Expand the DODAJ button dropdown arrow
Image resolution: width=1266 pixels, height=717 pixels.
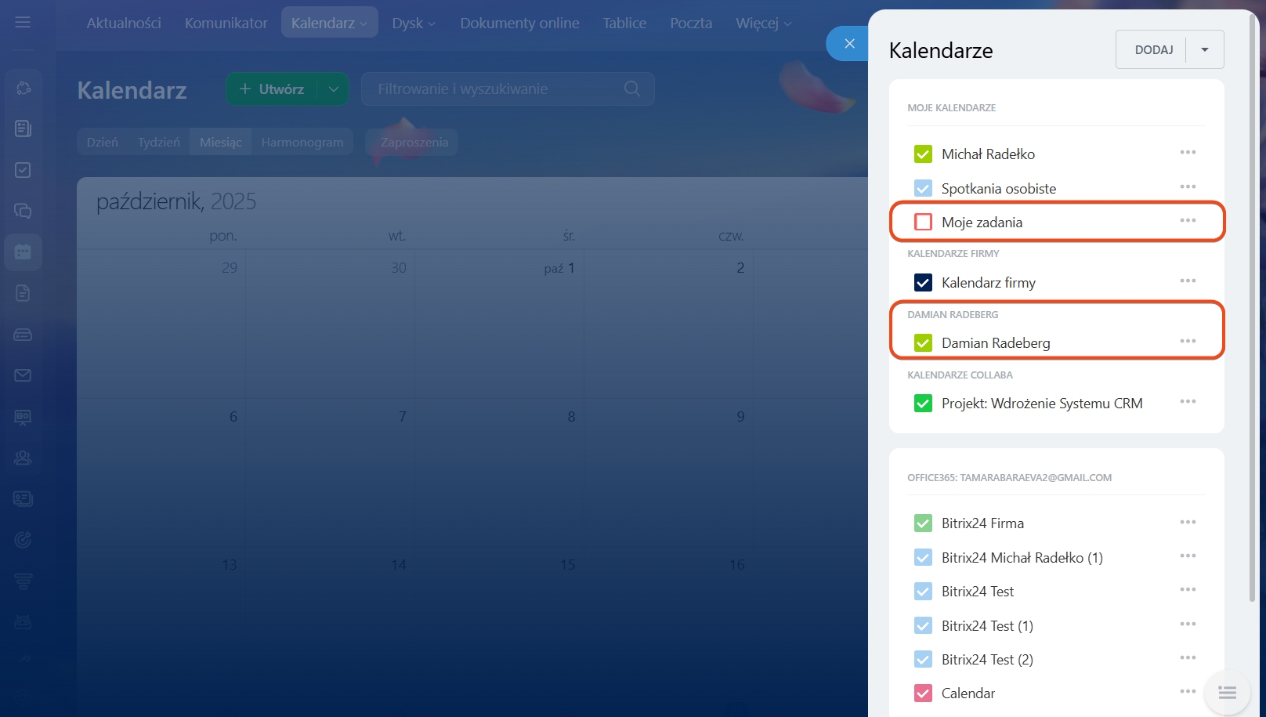click(1205, 49)
